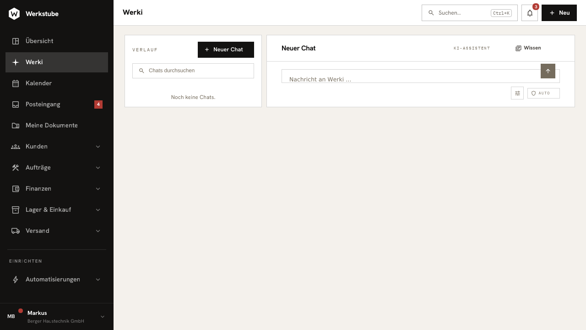Click the Werki sparkle icon
Viewport: 586px width, 330px height.
coord(16,62)
